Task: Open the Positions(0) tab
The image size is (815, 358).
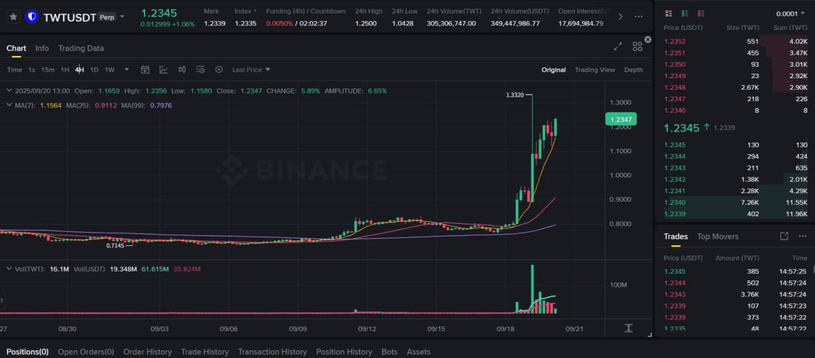Action: [x=27, y=352]
